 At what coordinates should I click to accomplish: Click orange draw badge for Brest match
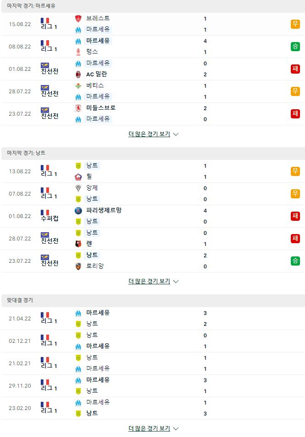[295, 24]
